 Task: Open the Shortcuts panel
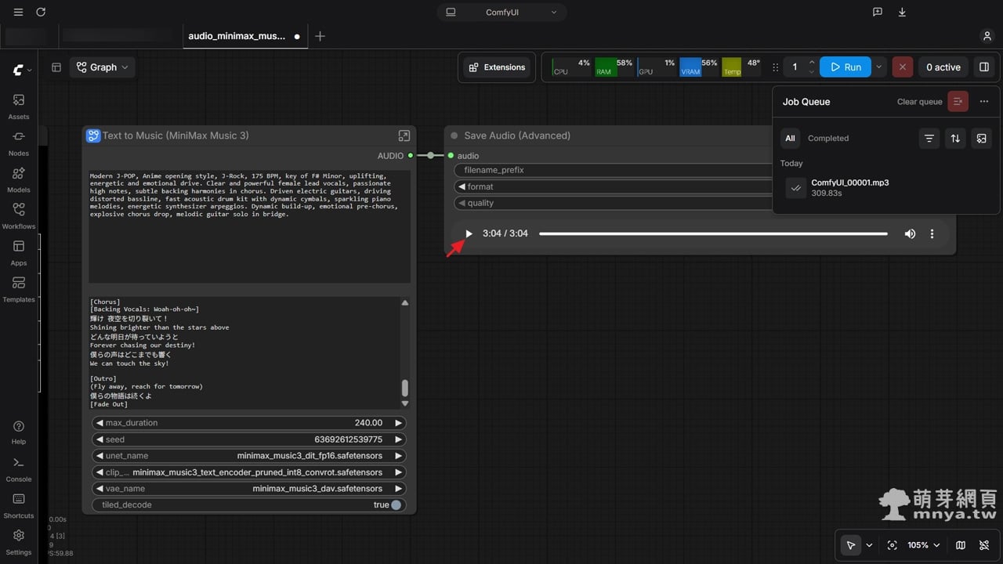click(x=19, y=506)
